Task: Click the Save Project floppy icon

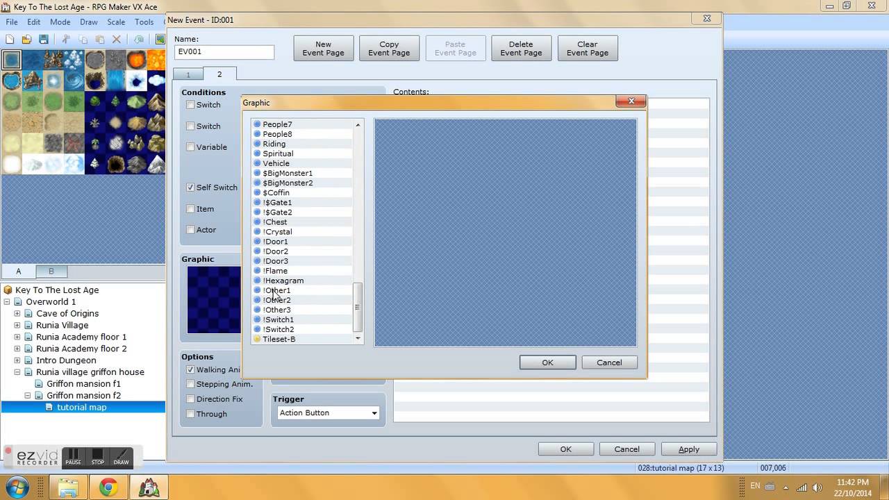Action: [x=44, y=40]
